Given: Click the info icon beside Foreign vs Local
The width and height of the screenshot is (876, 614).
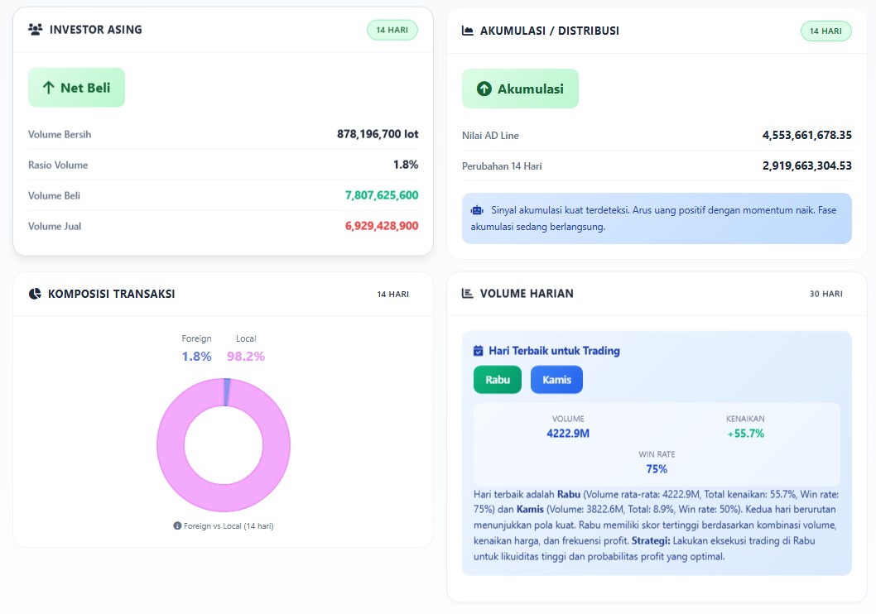Looking at the screenshot, I should tap(177, 525).
